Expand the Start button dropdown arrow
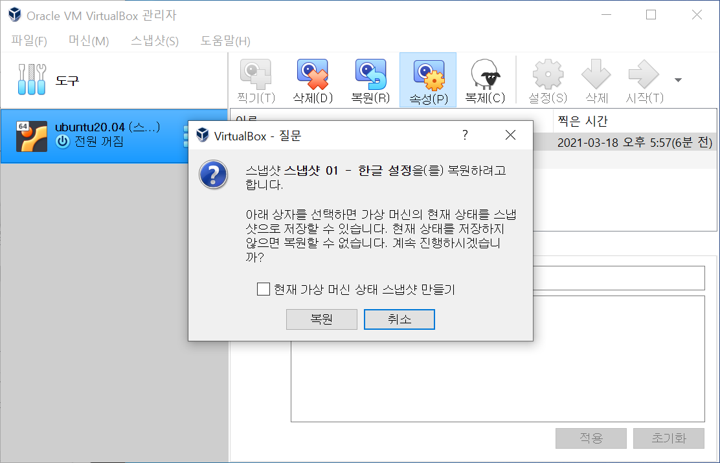 coord(678,80)
